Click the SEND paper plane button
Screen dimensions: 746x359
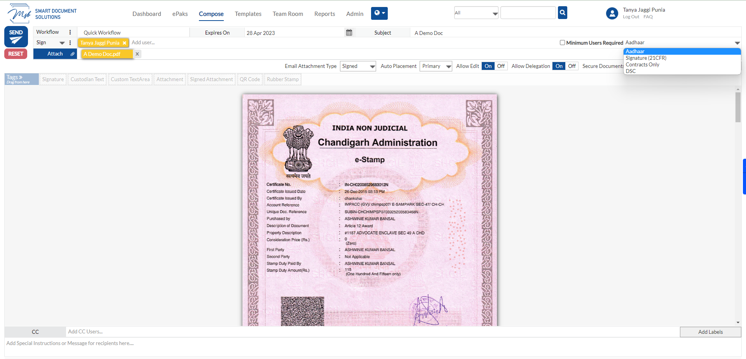pyautogui.click(x=16, y=37)
